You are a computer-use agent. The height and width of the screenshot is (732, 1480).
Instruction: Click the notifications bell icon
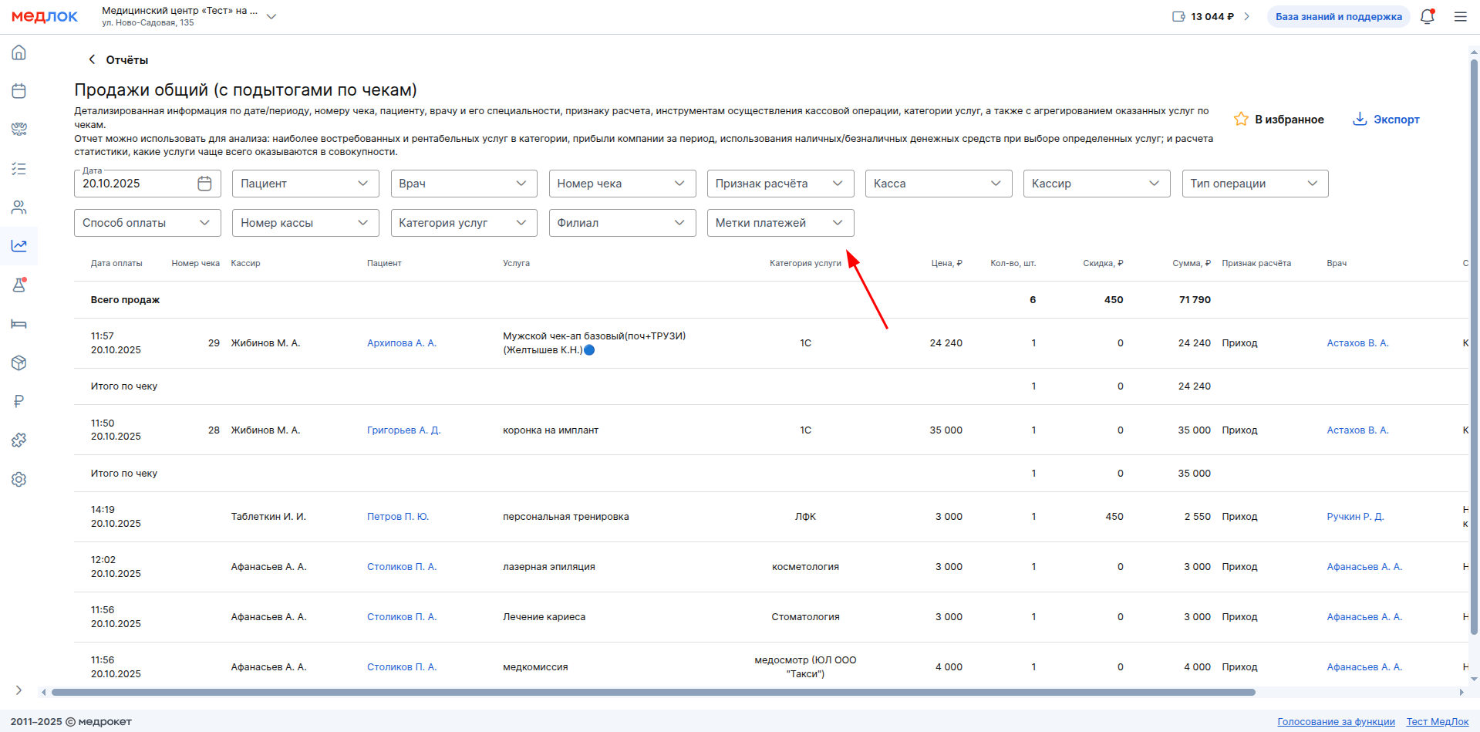(1427, 17)
